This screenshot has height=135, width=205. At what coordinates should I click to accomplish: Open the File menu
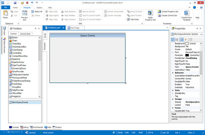(6, 7)
